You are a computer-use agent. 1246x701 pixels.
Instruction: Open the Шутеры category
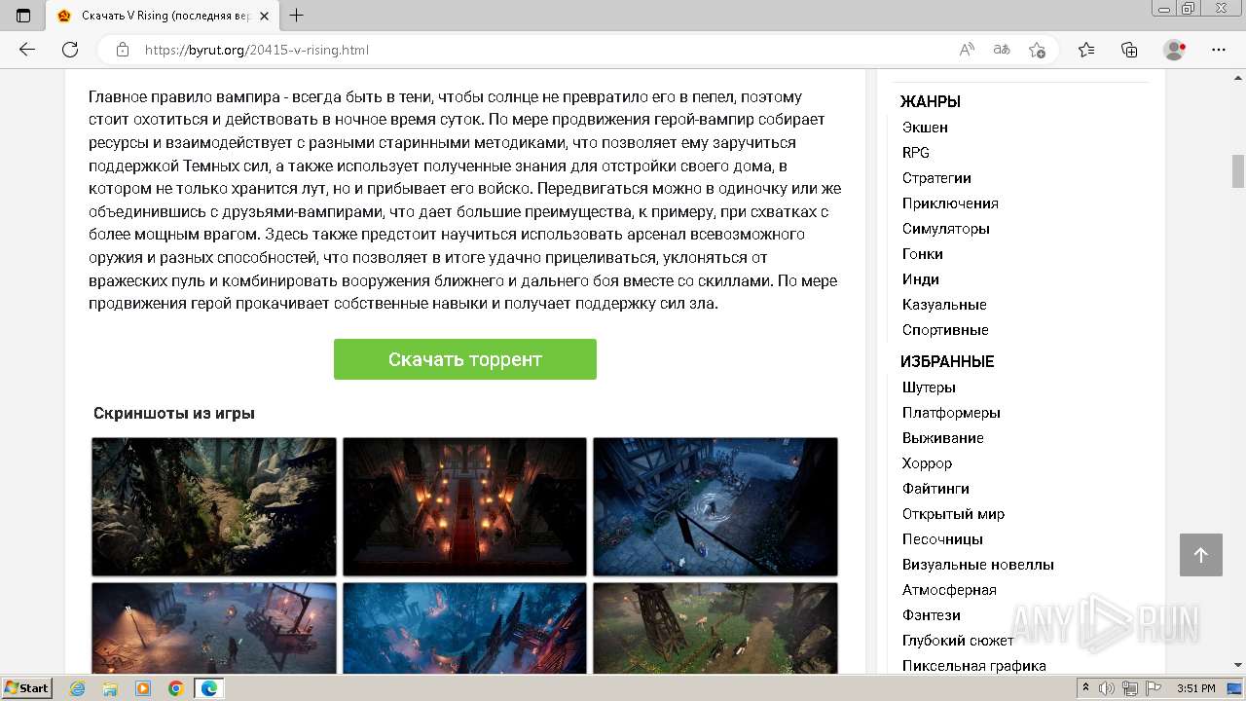929,387
